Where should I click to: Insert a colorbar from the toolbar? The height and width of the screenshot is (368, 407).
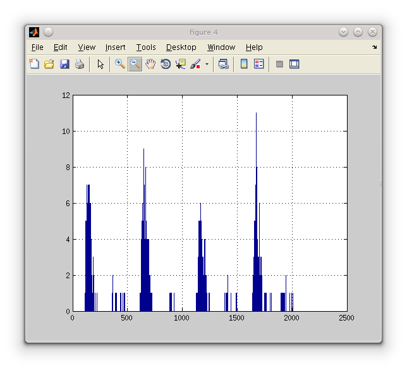pos(244,64)
